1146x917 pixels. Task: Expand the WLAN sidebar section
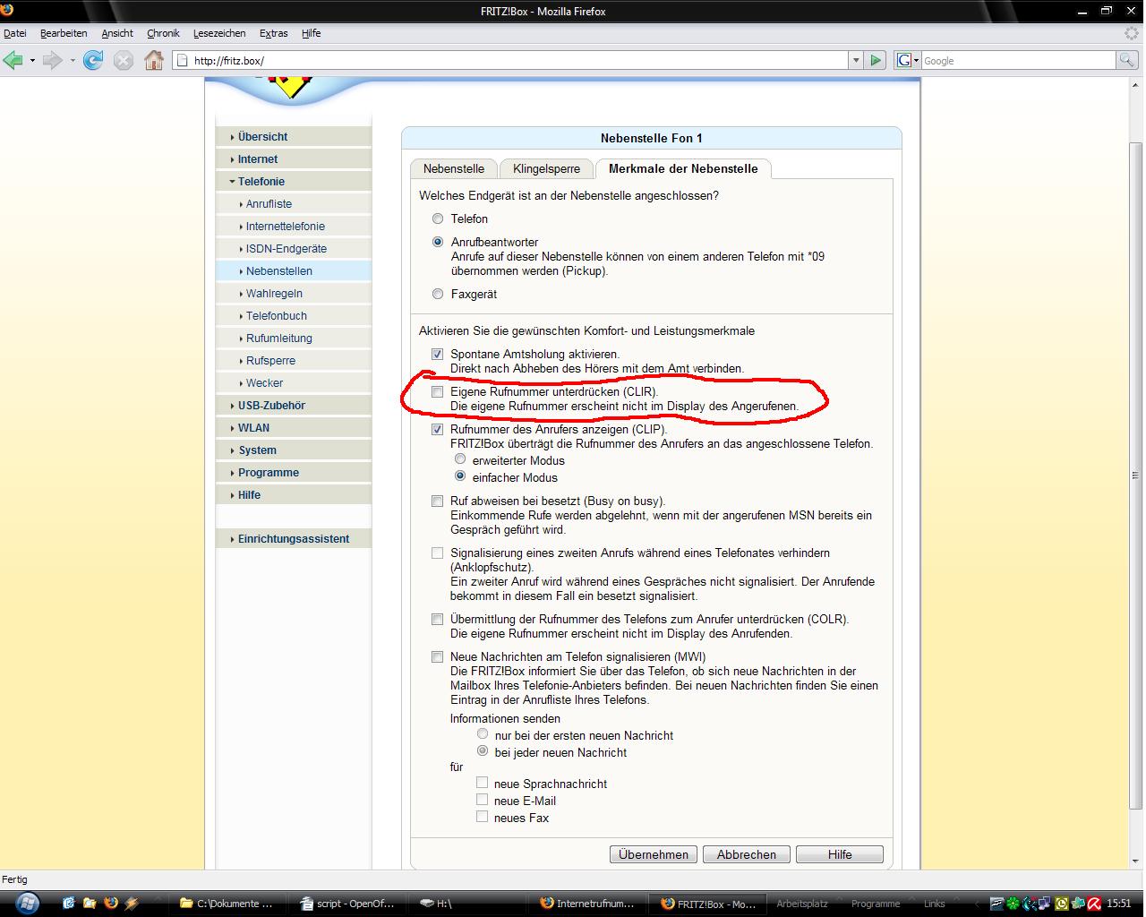[x=294, y=428]
